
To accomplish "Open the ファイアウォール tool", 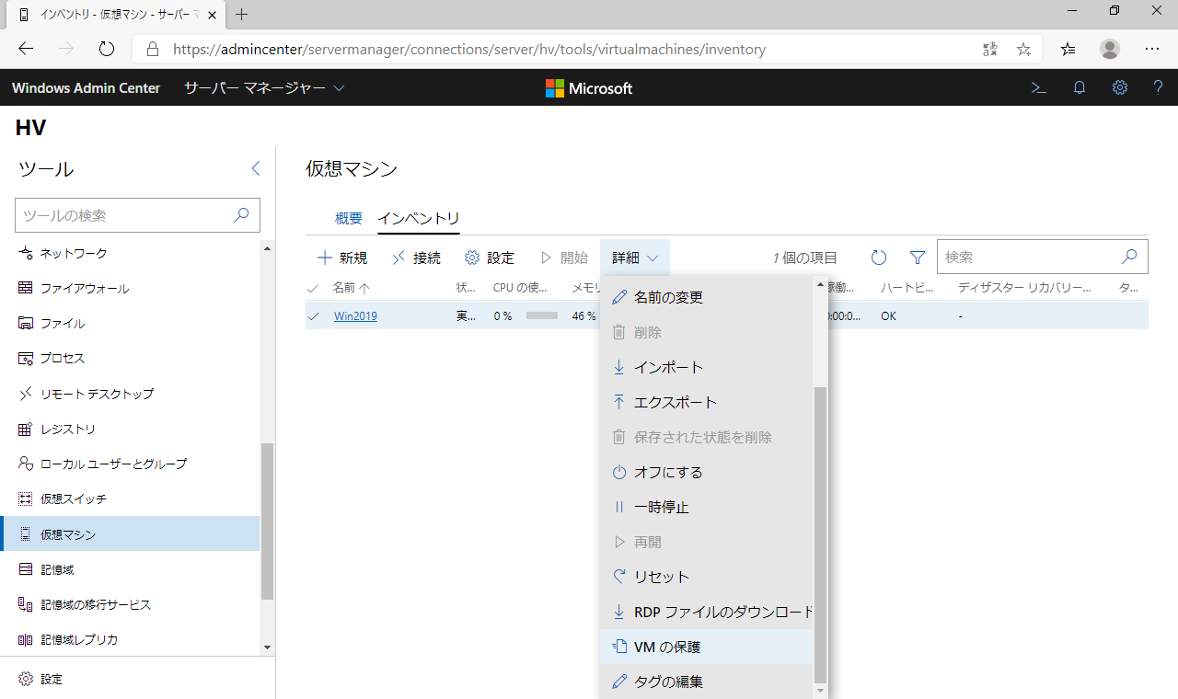I will coord(130,288).
